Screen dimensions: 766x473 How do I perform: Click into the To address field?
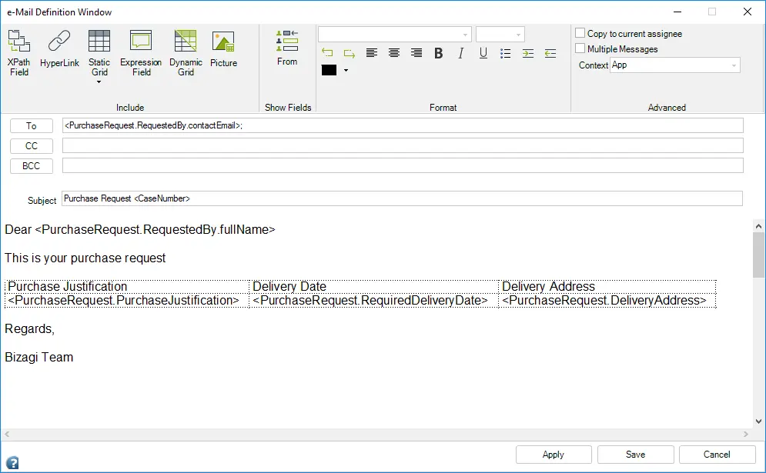click(403, 125)
